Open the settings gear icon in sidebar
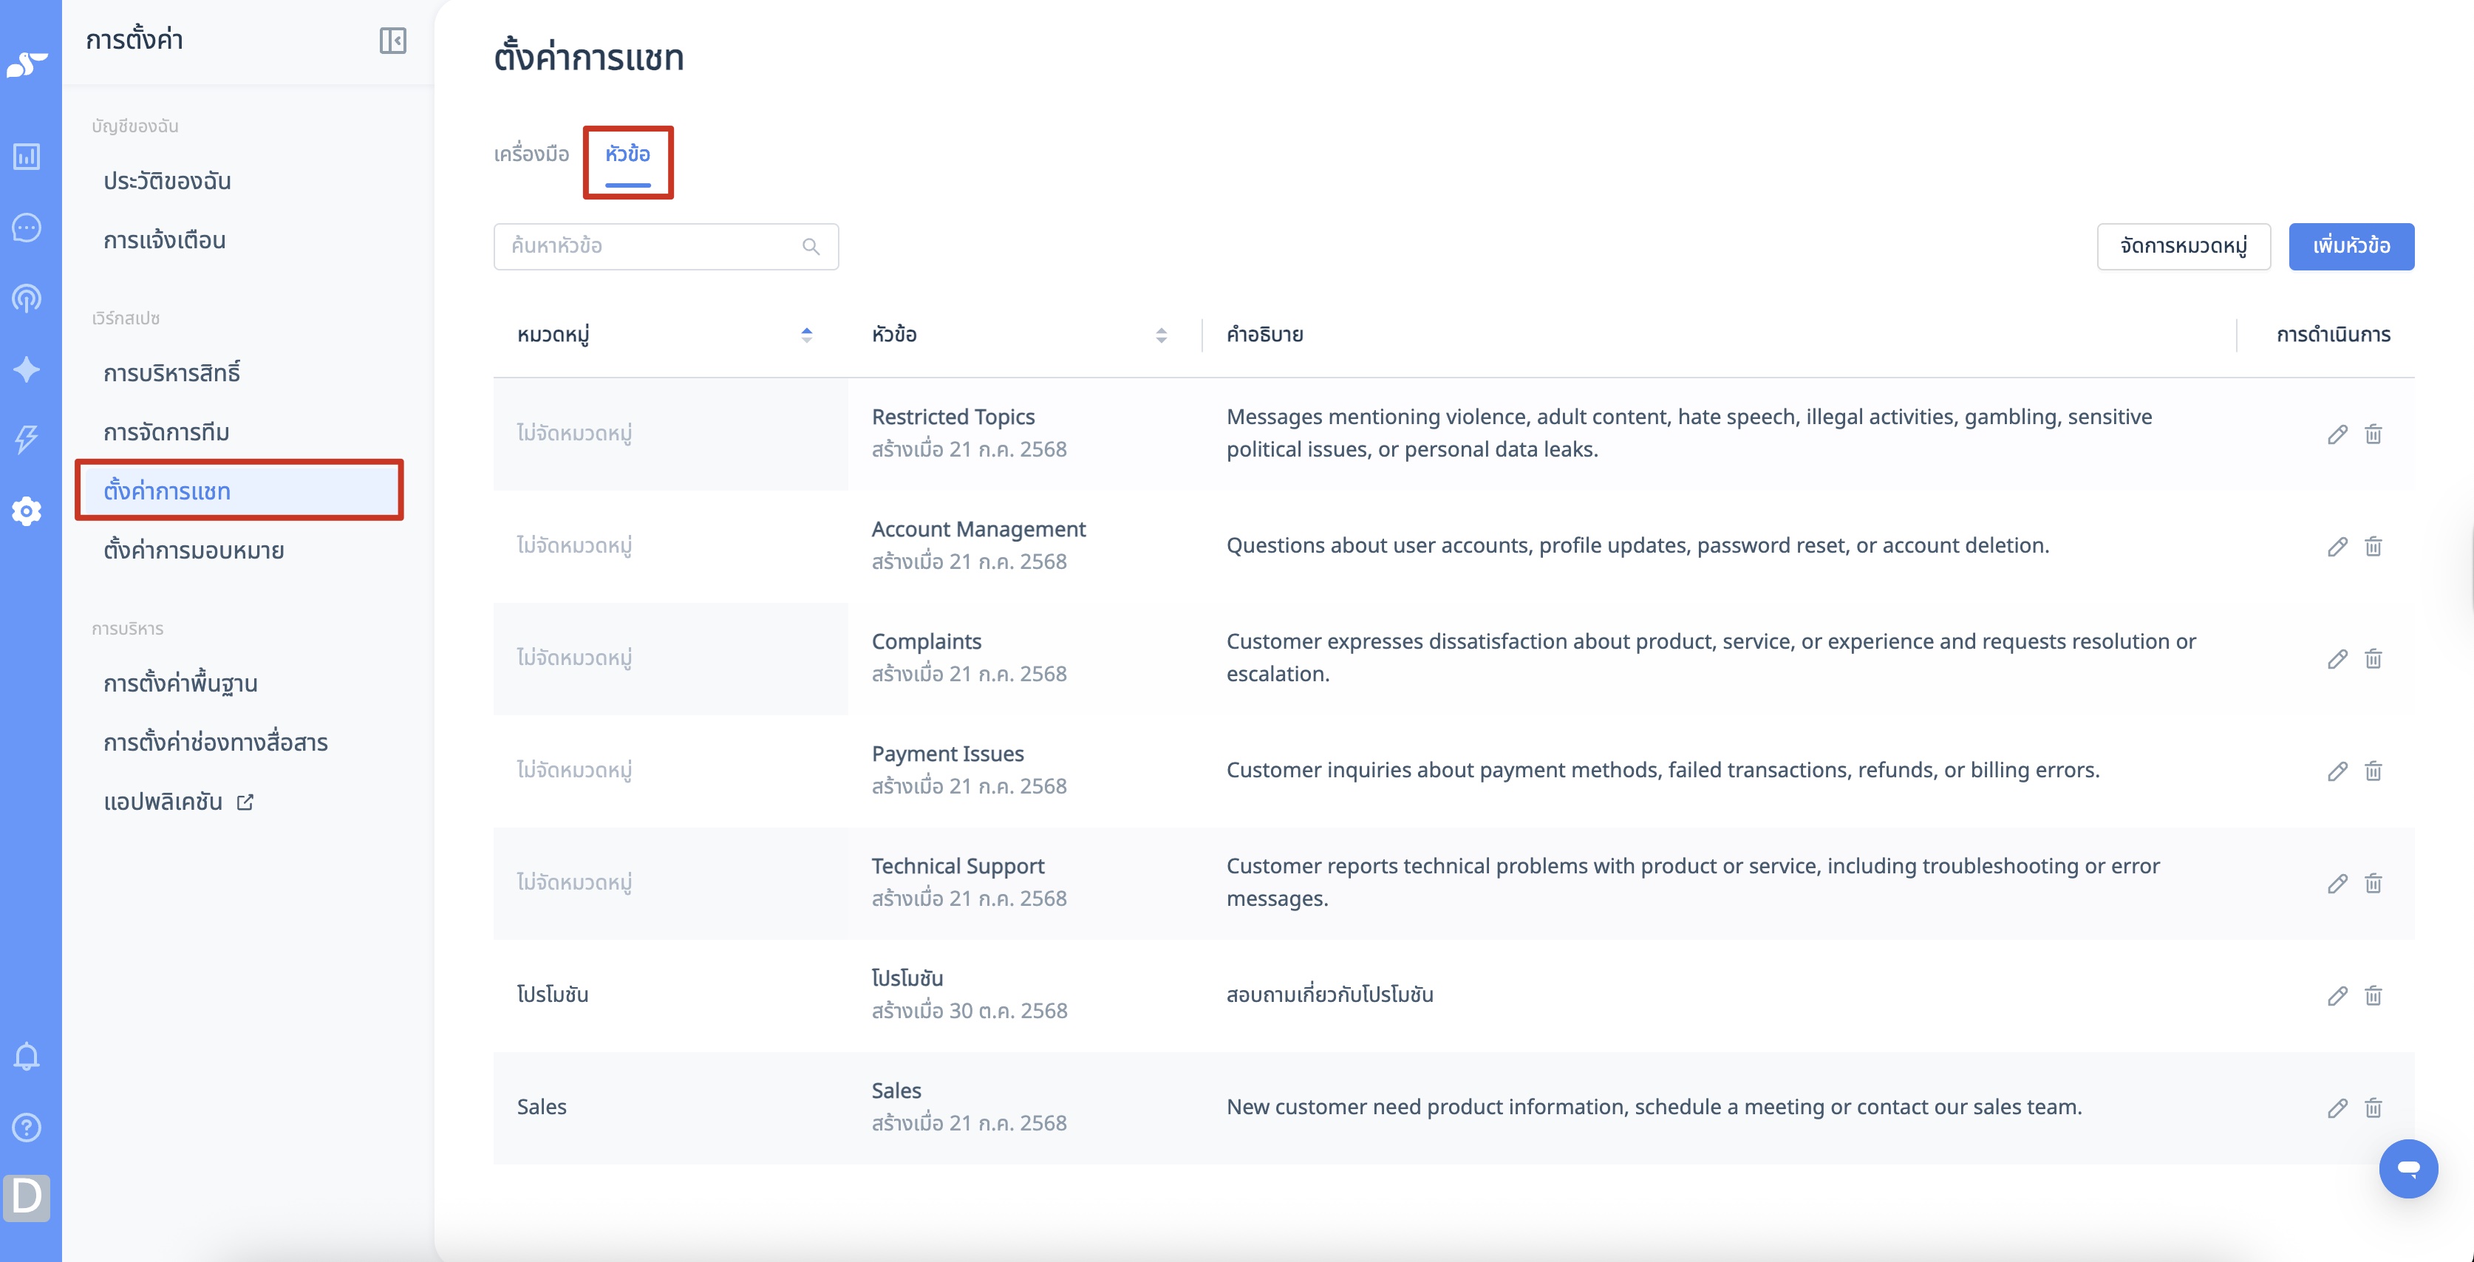This screenshot has width=2474, height=1262. click(x=27, y=511)
